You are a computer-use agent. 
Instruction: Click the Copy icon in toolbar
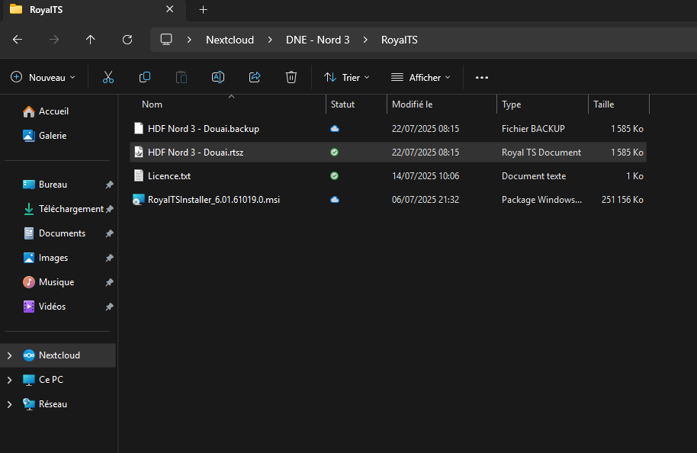coord(144,77)
